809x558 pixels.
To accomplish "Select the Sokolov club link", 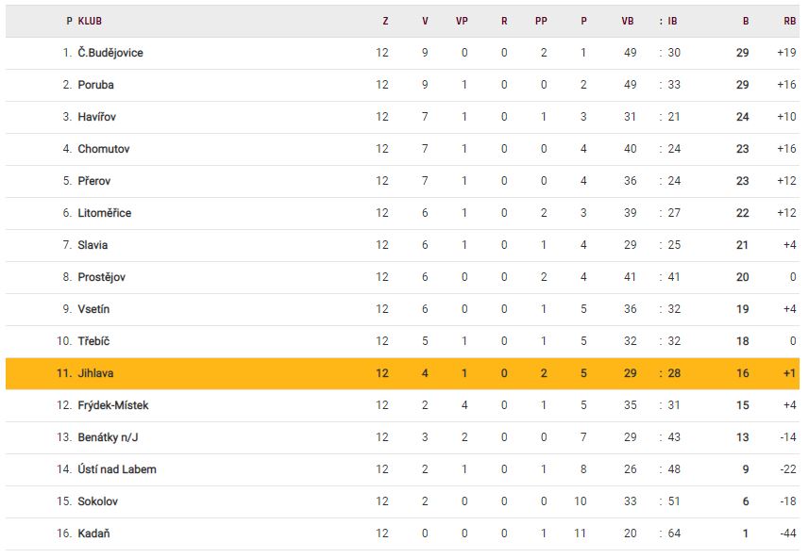I will coord(98,501).
